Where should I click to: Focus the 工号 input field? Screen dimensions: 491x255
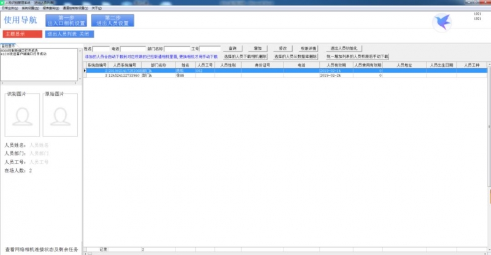209,48
